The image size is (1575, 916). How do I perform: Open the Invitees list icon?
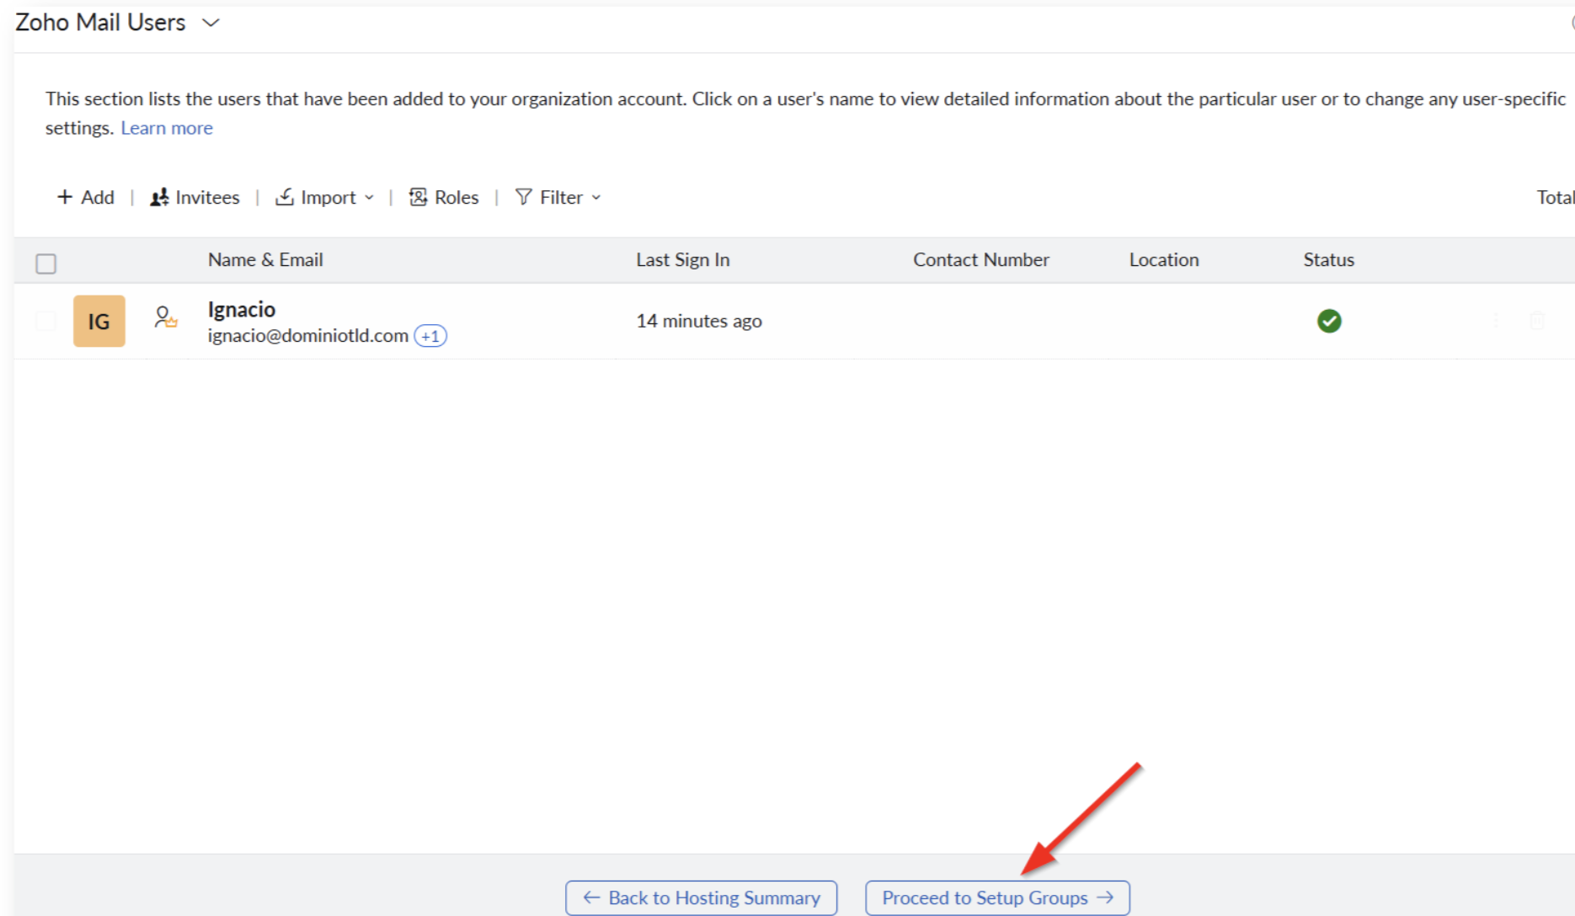tap(159, 197)
